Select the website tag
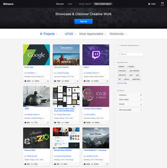The height and width of the screenshot is (168, 167). tap(121, 66)
